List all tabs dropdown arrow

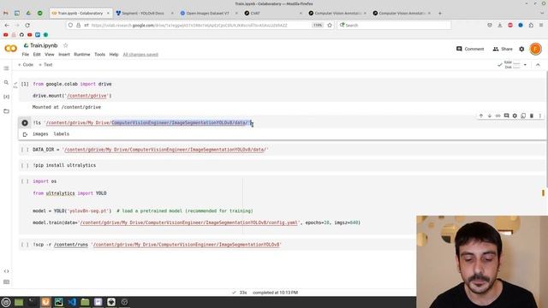[542, 14]
